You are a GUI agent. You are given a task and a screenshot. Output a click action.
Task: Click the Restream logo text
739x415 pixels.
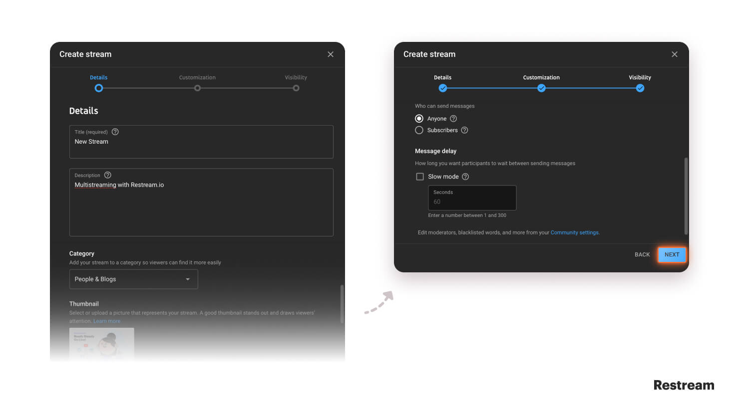point(684,385)
